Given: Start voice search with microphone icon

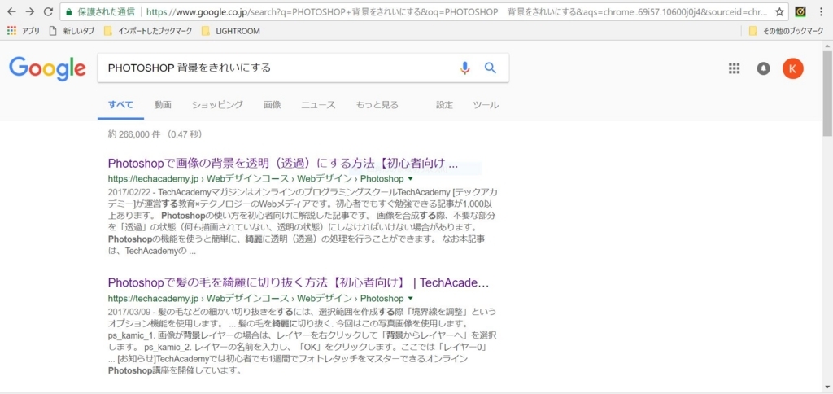Looking at the screenshot, I should 464,68.
